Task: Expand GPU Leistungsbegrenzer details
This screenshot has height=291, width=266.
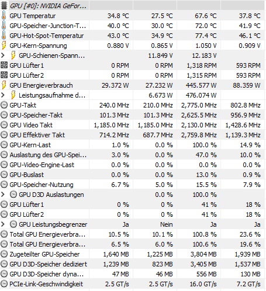Action: coord(3,224)
